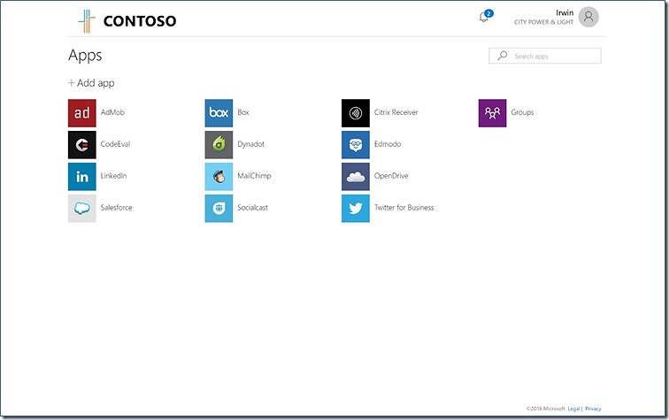The height and width of the screenshot is (420, 669).
Task: Open the Twitter for Business icon
Action: click(355, 209)
